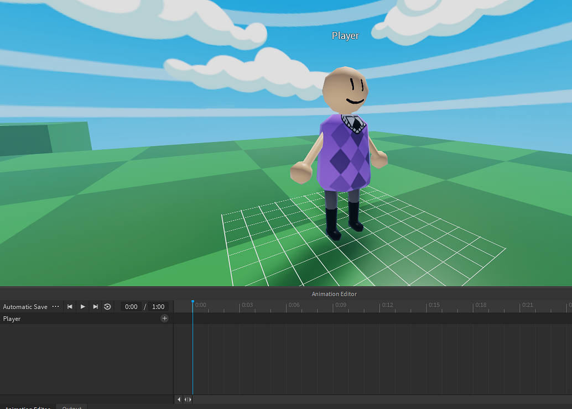This screenshot has height=409, width=572.
Task: Click the left arrow icon below the timeline
Action: tap(179, 399)
